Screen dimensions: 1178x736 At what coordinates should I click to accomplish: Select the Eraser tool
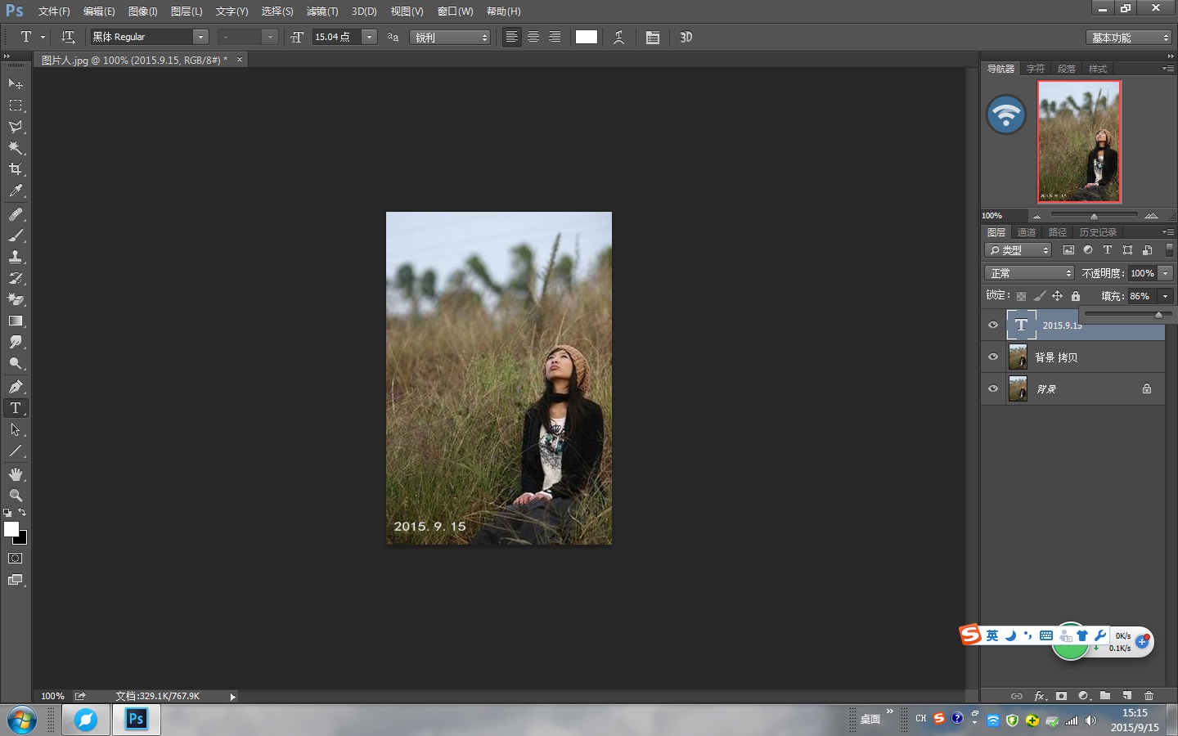[16, 299]
